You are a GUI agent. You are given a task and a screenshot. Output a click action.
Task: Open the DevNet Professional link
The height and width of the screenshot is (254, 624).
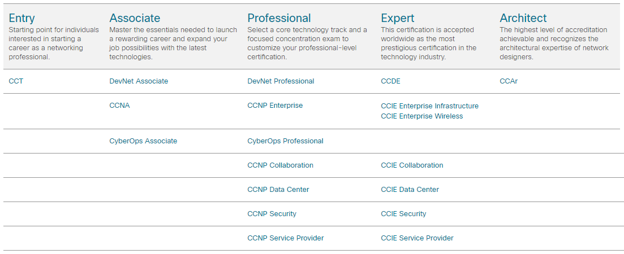[x=281, y=81]
